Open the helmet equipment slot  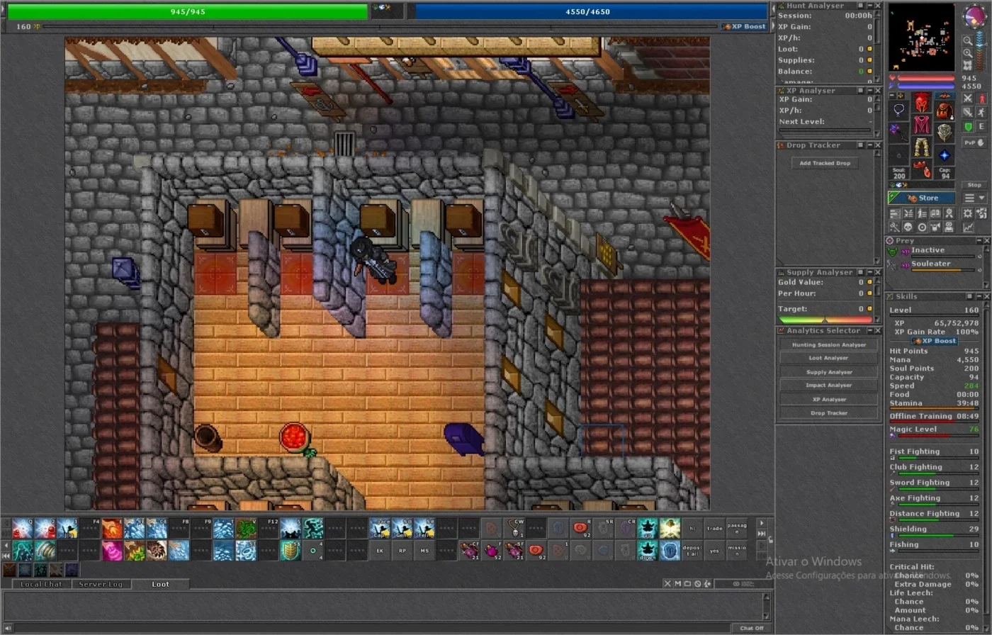[x=921, y=103]
